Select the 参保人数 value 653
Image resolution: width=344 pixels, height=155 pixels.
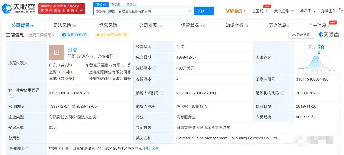tap(52, 127)
